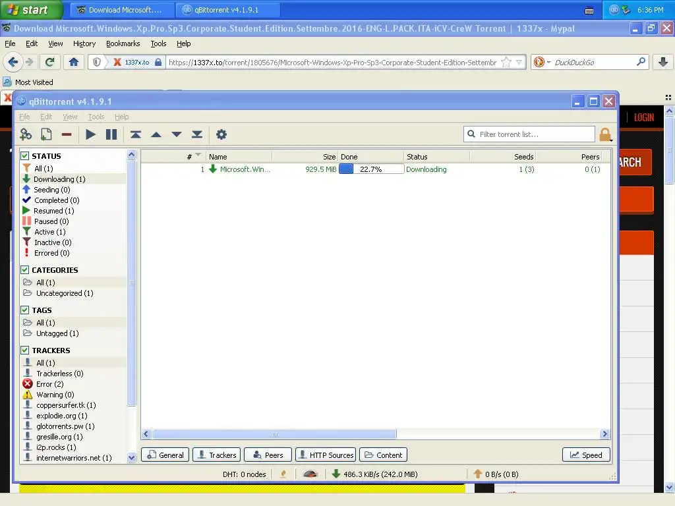Toggle the CATEGORIES filter checkbox
The width and height of the screenshot is (675, 506).
pos(25,269)
